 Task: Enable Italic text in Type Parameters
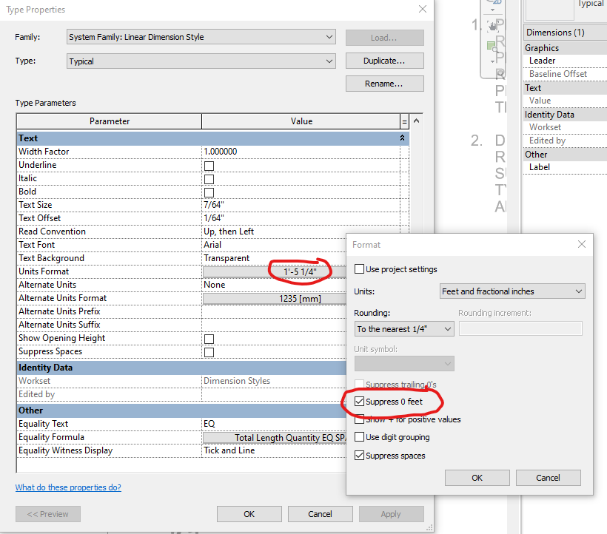click(209, 178)
